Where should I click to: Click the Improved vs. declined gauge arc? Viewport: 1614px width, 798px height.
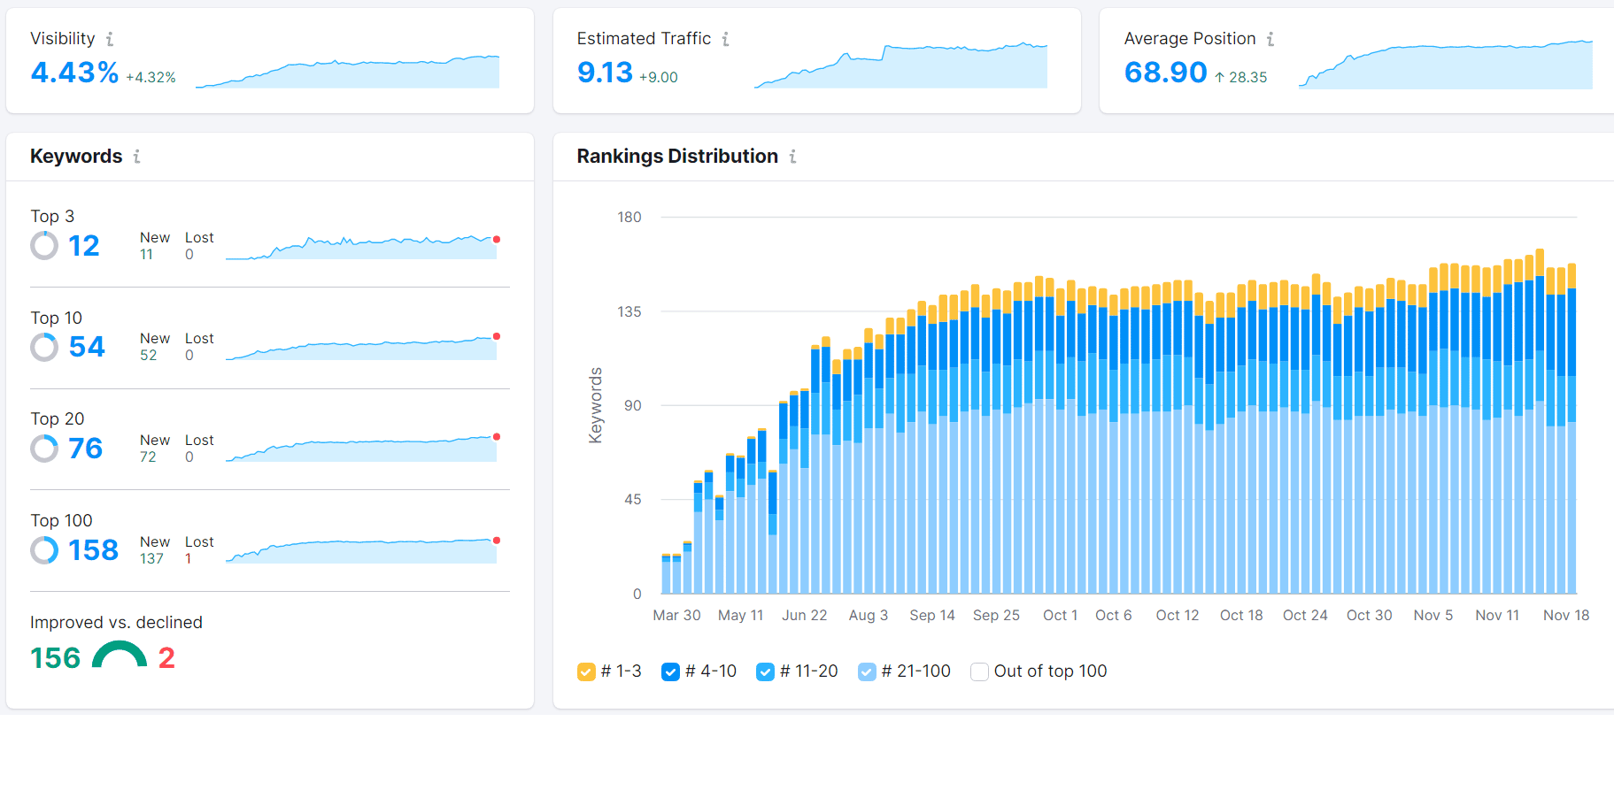tap(120, 655)
